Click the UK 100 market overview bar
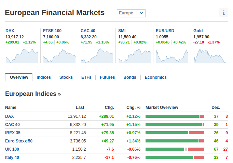 pos(175,149)
